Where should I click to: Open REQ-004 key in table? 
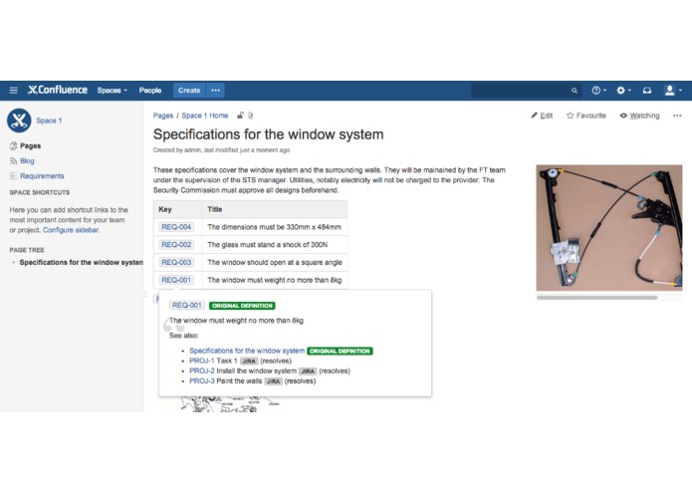(x=176, y=227)
